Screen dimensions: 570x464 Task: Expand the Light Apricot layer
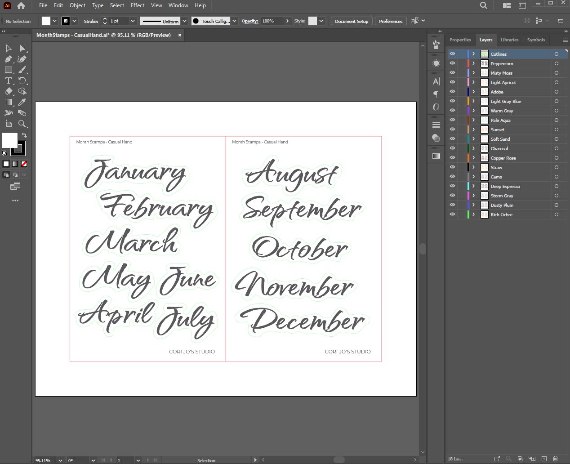[473, 82]
